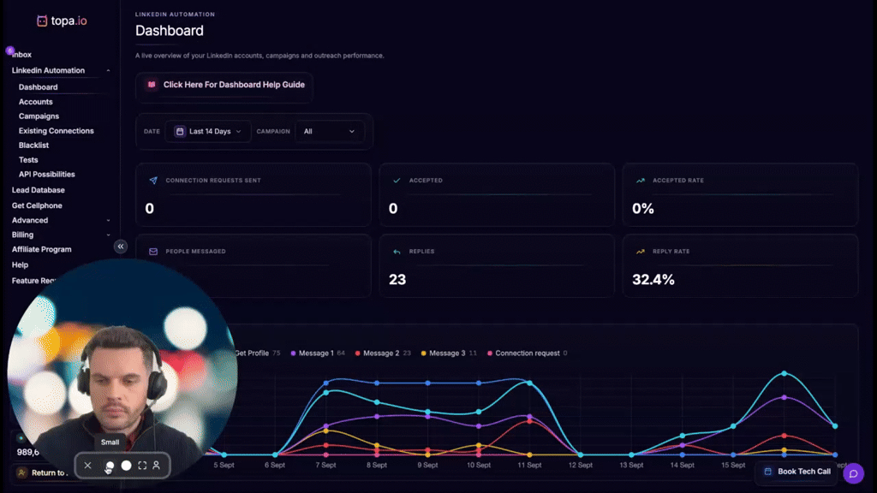Close the camera bubble controls
Image resolution: width=877 pixels, height=493 pixels.
88,465
